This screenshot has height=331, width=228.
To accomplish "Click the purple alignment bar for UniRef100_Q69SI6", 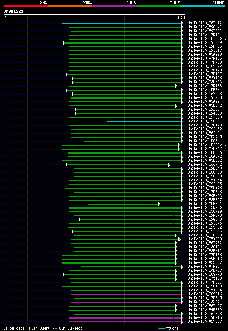I will click(x=127, y=295).
